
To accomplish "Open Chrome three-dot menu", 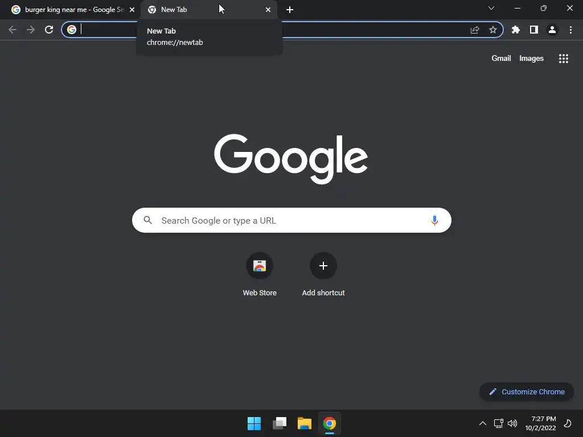I will 570,30.
